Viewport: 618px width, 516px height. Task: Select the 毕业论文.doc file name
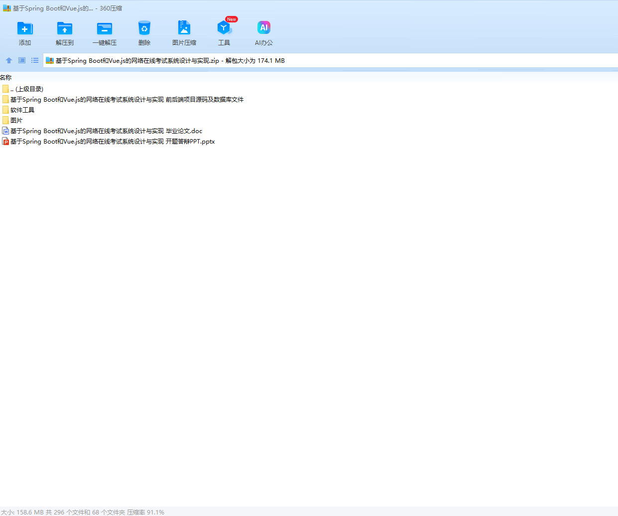point(107,131)
